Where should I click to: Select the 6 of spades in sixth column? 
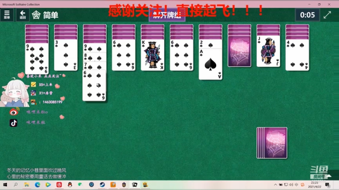pos(182,55)
